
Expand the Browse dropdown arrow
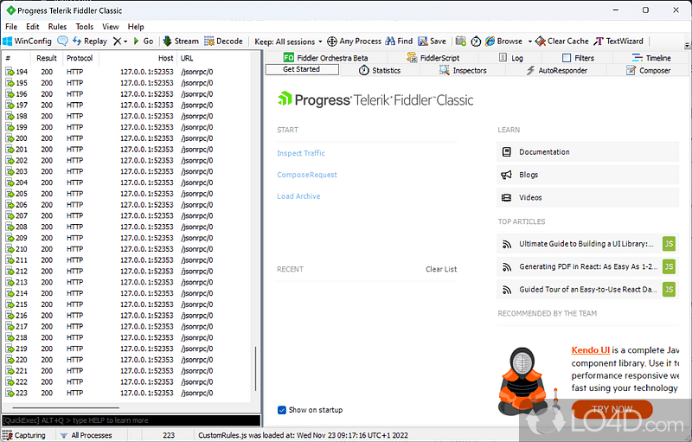point(529,42)
